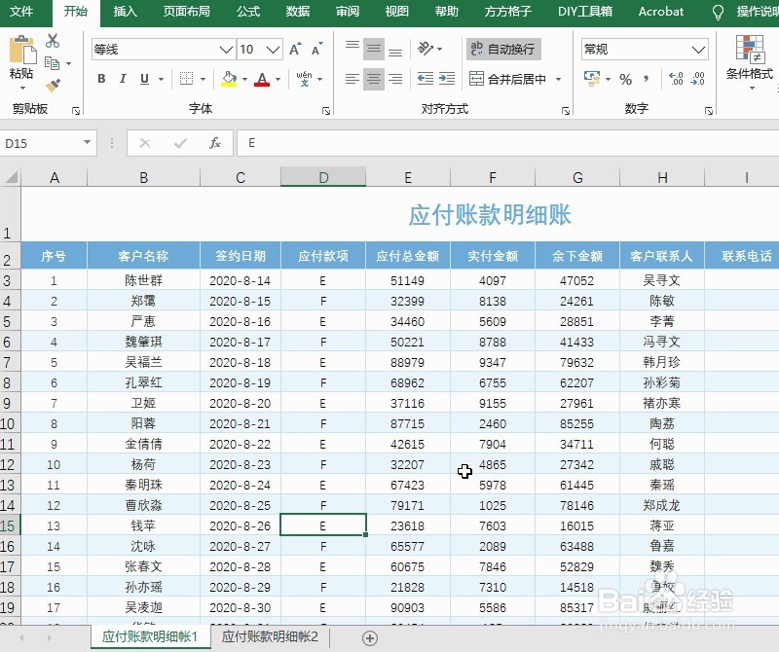Select the Format Painter tool
This screenshot has height=652, width=779.
pos(54,85)
